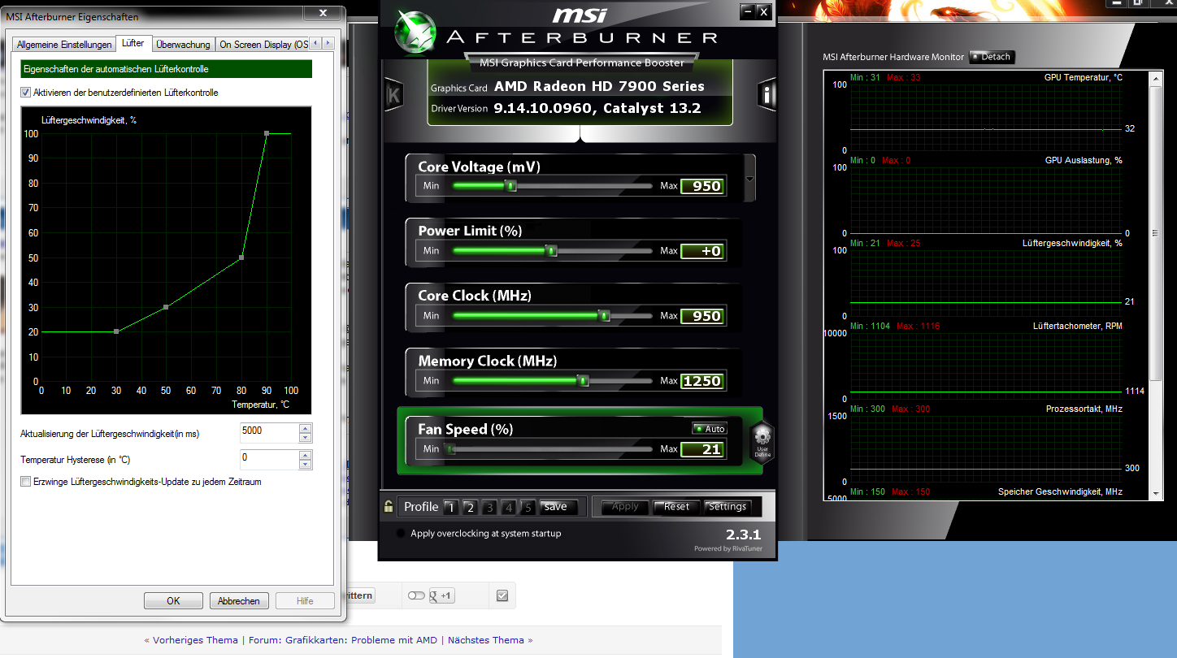Tick the grey checkbox in webpage share bar

[x=502, y=595]
